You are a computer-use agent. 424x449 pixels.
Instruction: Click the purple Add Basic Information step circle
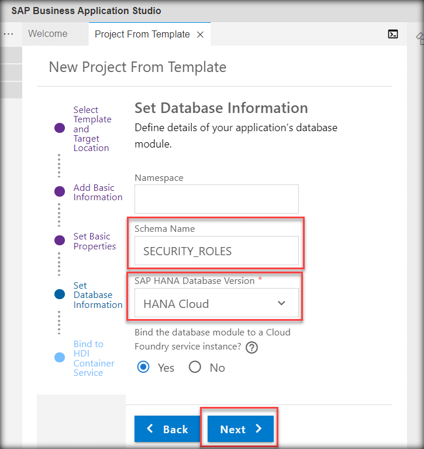[60, 191]
